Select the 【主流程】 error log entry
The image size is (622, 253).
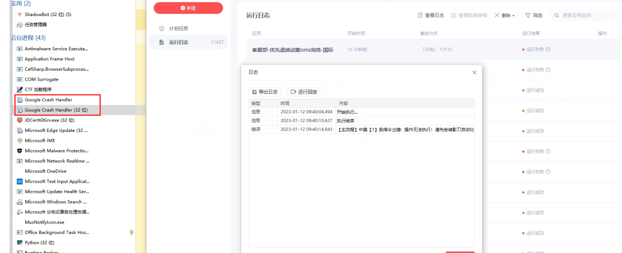click(x=362, y=129)
